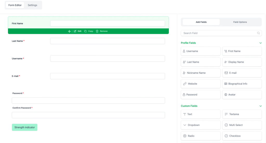The width and height of the screenshot is (266, 143).
Task: Click the Strength indicator bar
Action: pyautogui.click(x=25, y=127)
